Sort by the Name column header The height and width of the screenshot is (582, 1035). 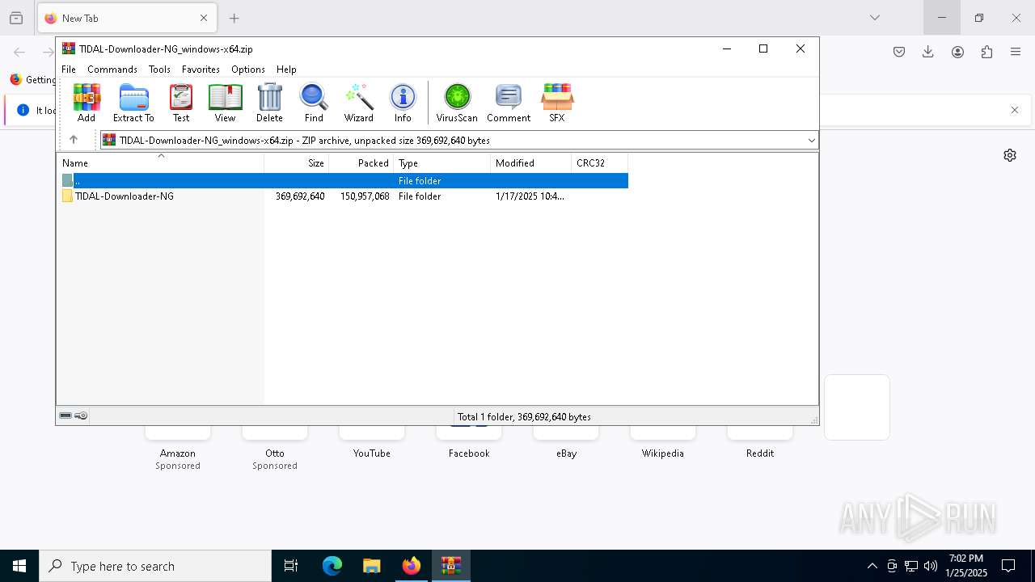pyautogui.click(x=160, y=162)
